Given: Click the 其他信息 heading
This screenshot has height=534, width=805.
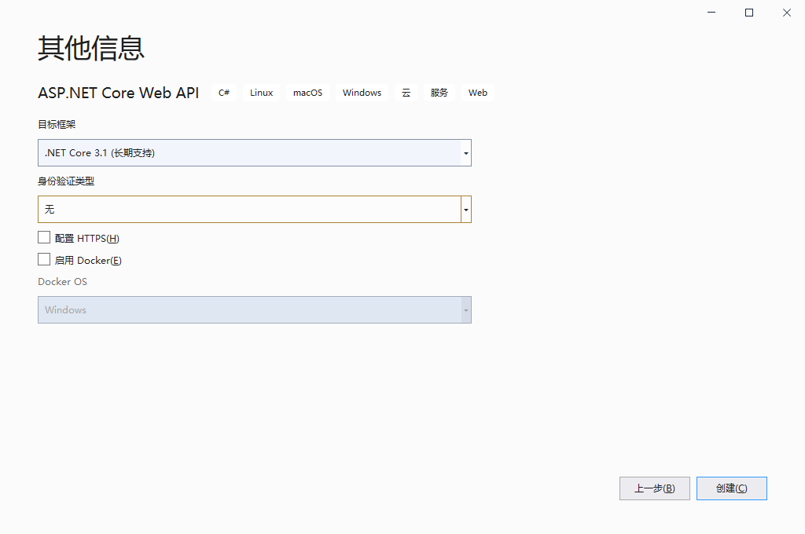Looking at the screenshot, I should click(x=91, y=49).
